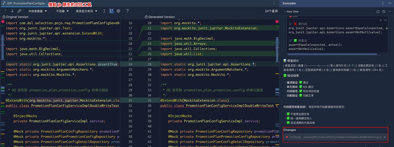Copy the Java code block

[x=381, y=20]
